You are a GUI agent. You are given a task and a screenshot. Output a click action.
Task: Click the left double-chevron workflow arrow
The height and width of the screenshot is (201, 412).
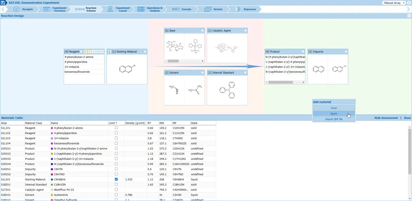coord(3,9)
